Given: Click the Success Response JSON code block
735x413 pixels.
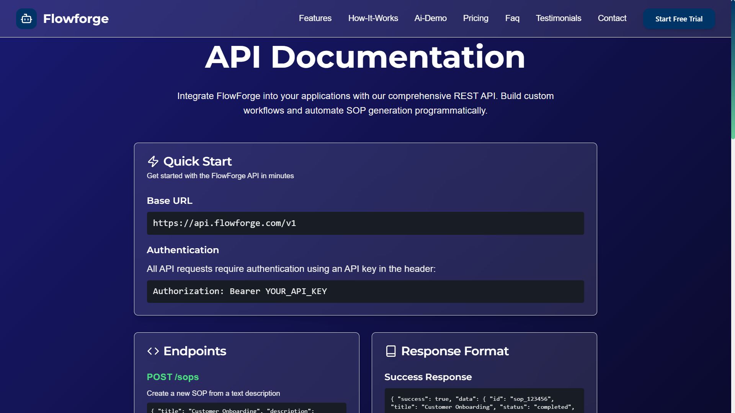Looking at the screenshot, I should point(484,402).
